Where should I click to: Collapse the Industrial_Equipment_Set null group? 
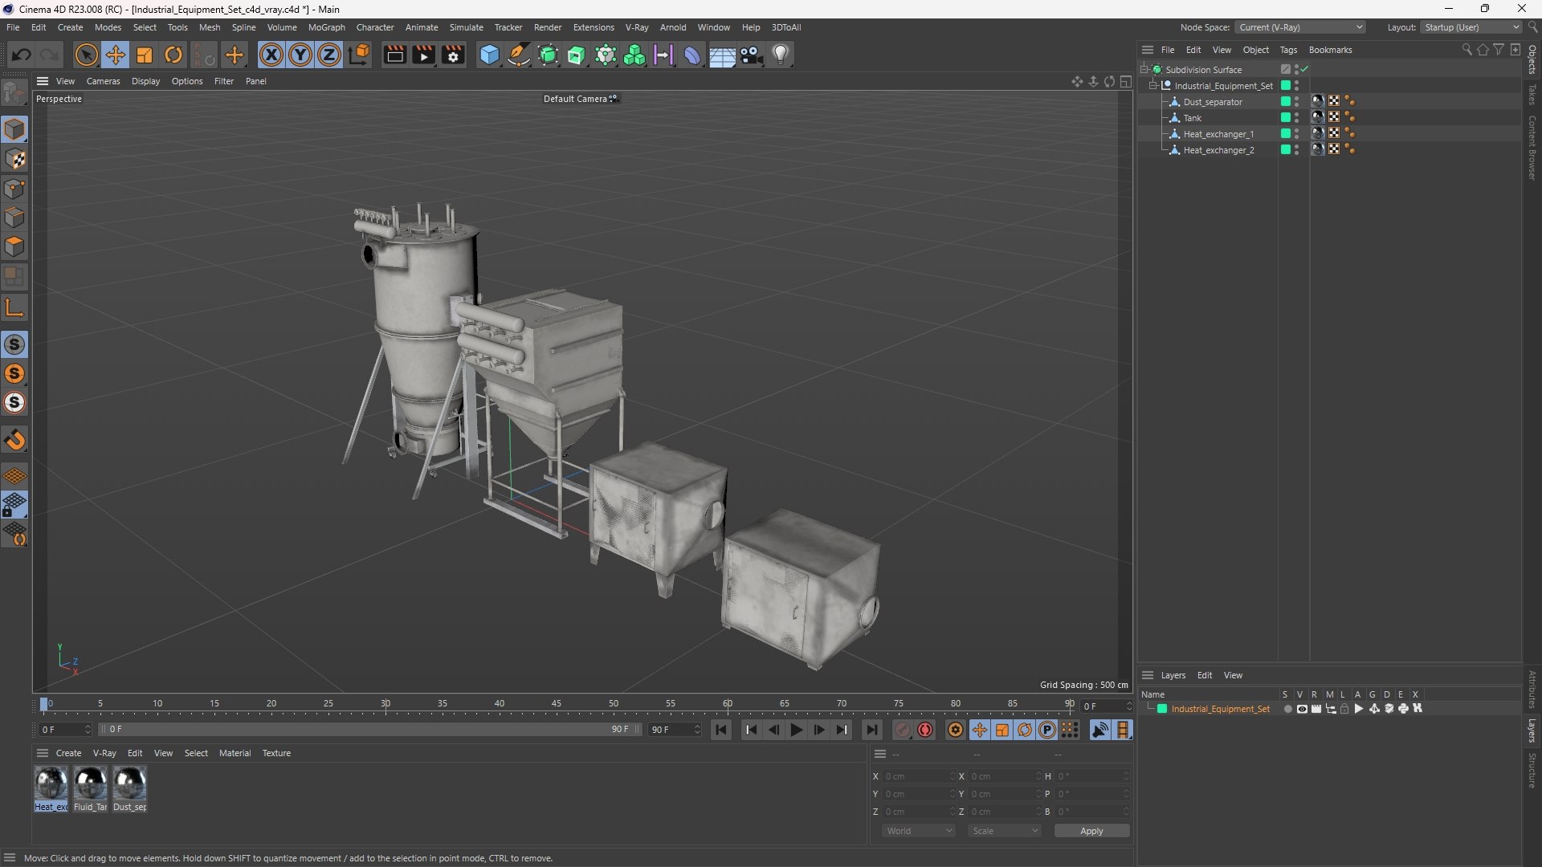click(x=1153, y=86)
